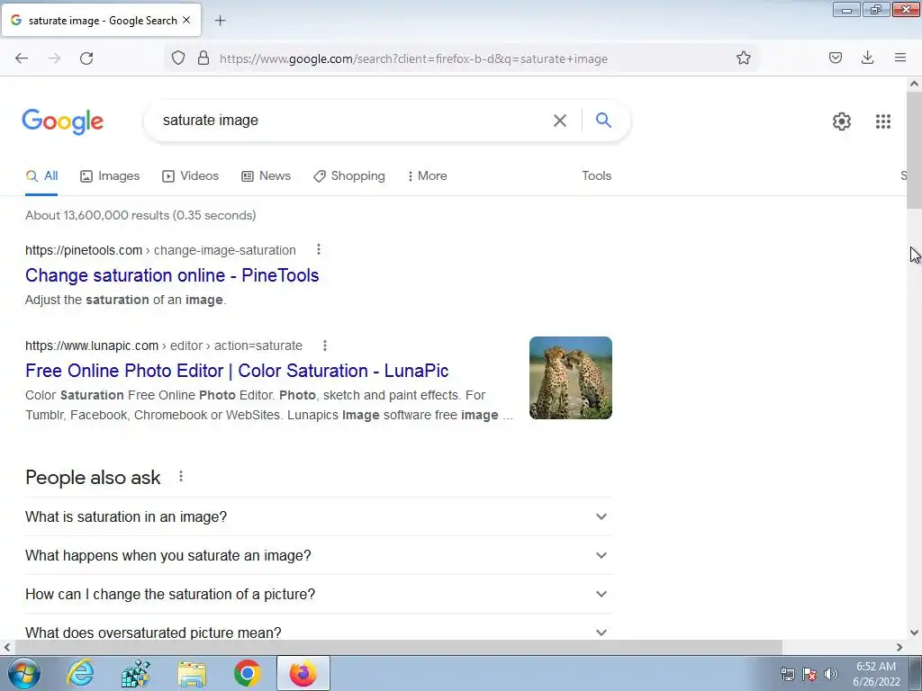Open the three-dot menu beside People also ask
The image size is (922, 691).
click(181, 477)
